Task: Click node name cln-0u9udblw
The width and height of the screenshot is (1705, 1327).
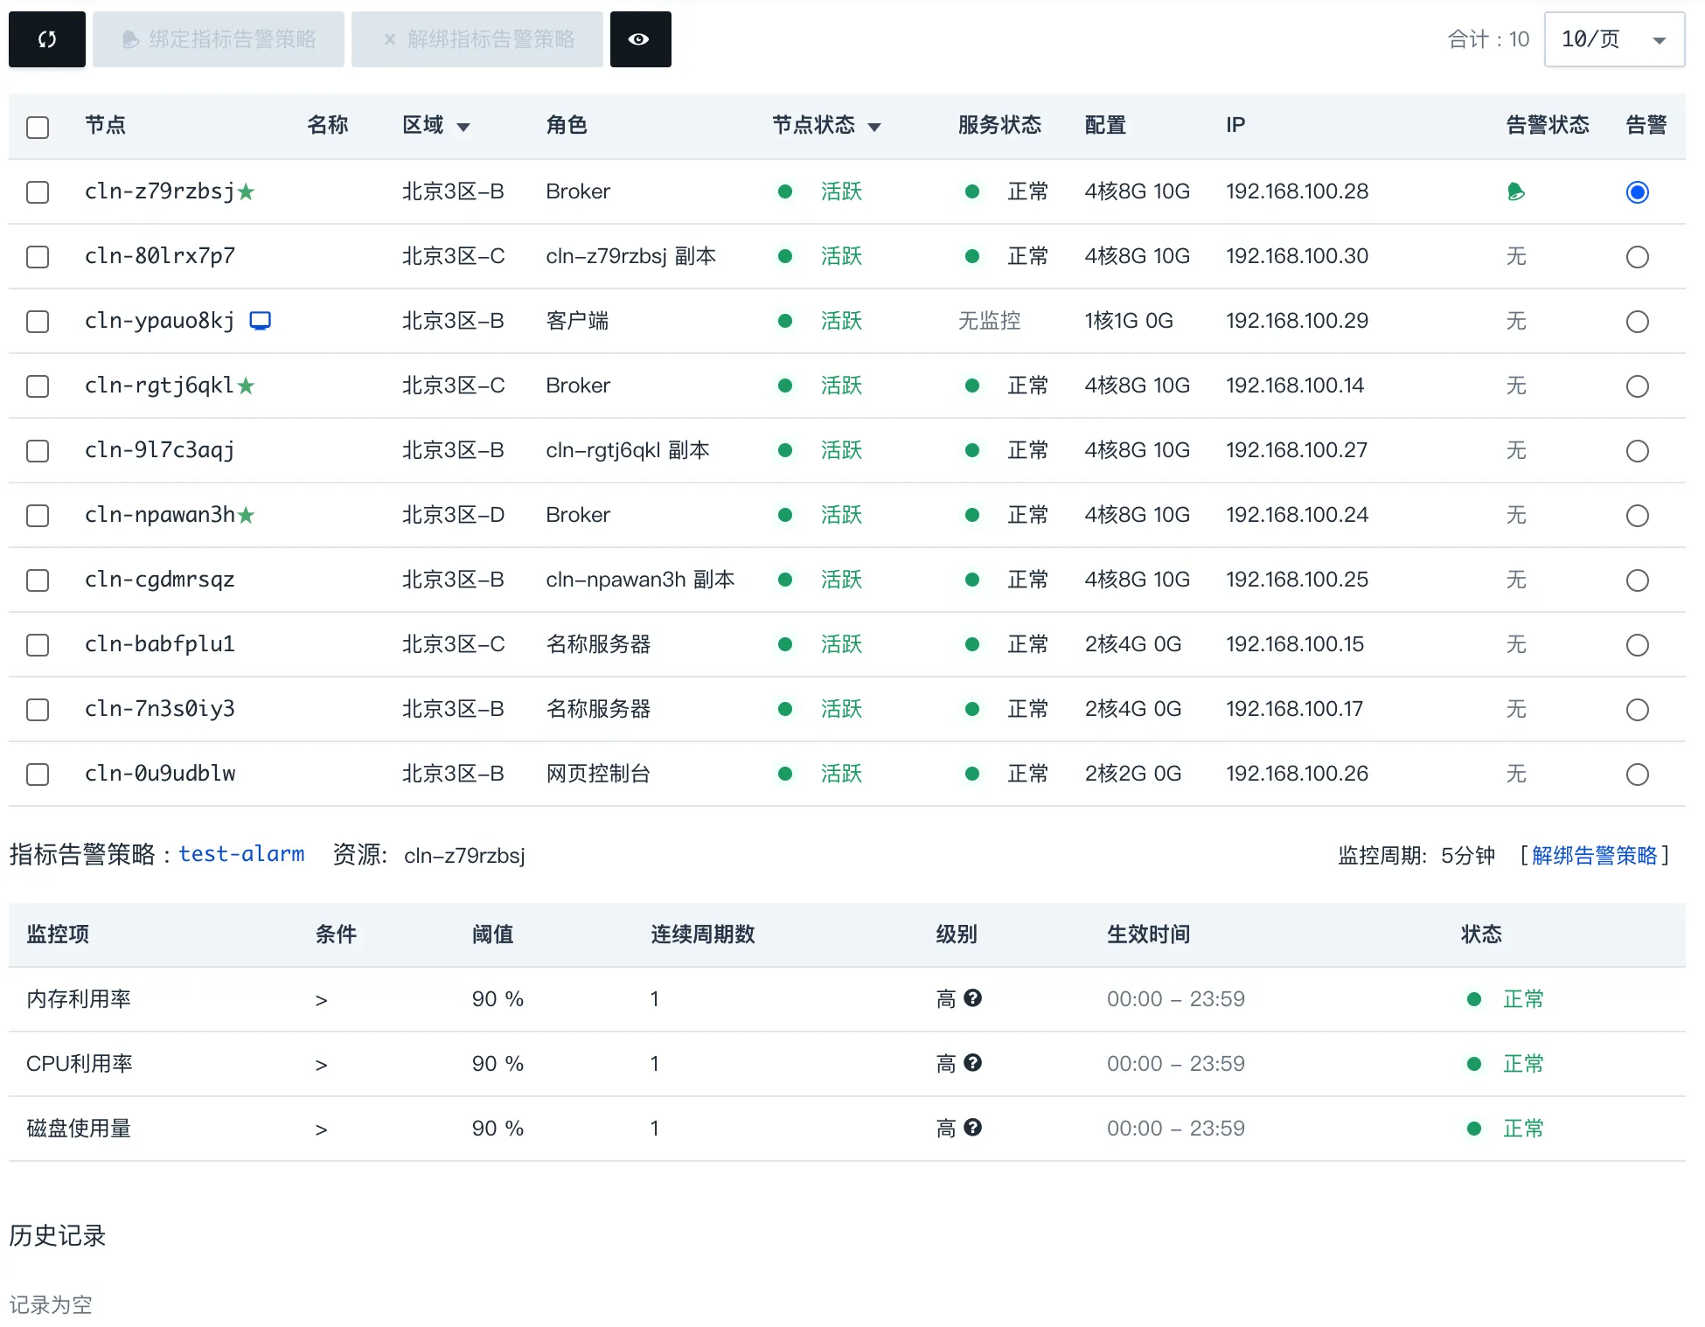Action: click(x=160, y=774)
